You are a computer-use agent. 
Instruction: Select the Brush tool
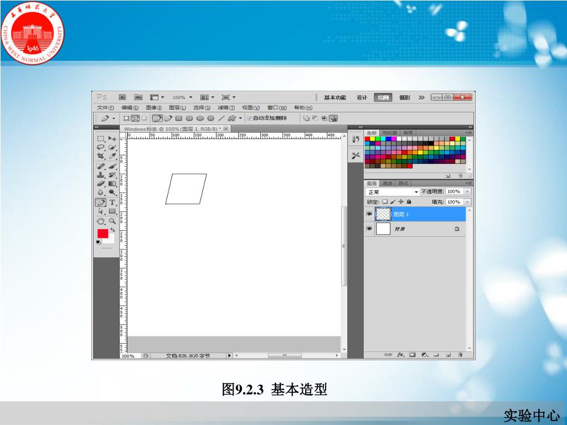pyautogui.click(x=112, y=166)
